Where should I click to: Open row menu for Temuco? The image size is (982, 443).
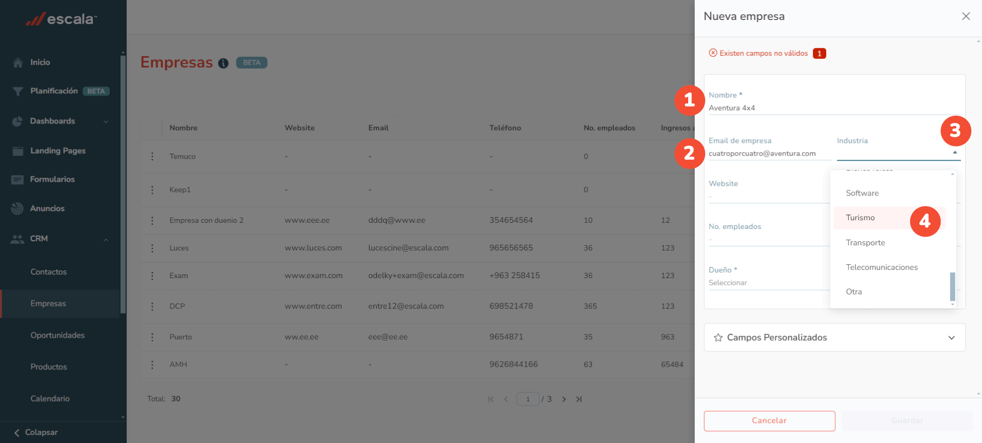tap(152, 156)
